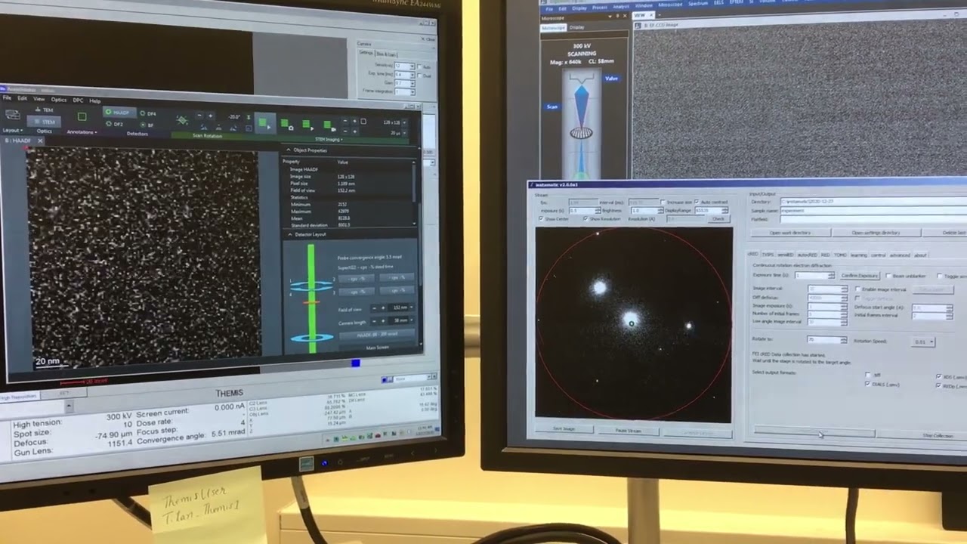Click the green beam column diagram
Viewport: 967px width, 544px height.
[x=310, y=298]
